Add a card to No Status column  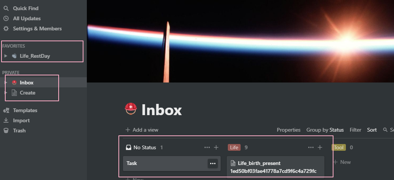pos(216,147)
